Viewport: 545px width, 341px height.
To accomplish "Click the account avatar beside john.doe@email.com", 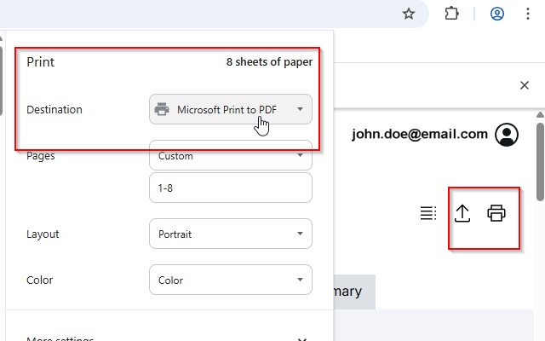I will [x=507, y=135].
